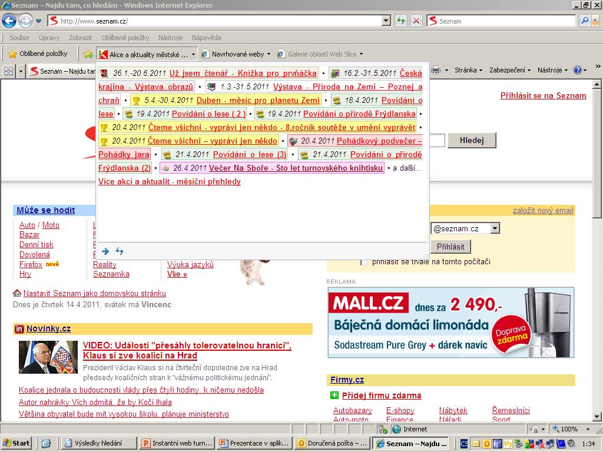Expand Galerie oblastí Web Slice dropdown
The image size is (603, 452).
point(361,54)
